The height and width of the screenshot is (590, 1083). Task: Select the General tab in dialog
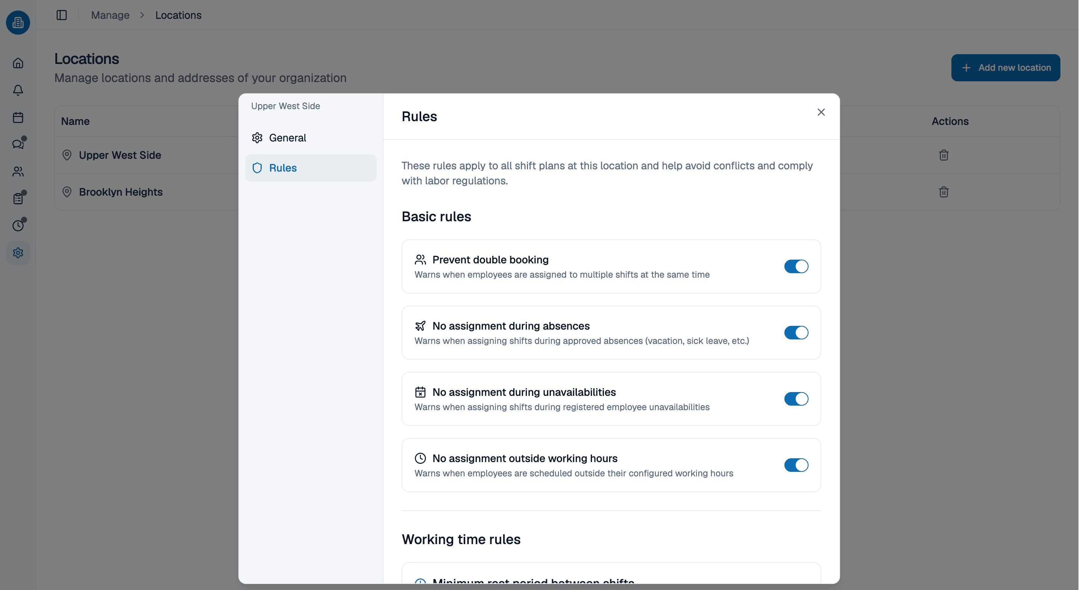coord(311,138)
